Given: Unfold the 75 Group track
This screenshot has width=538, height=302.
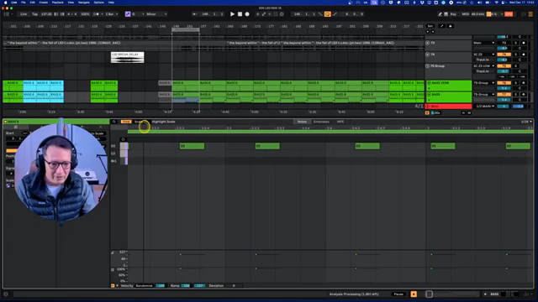Looking at the screenshot, I should pyautogui.click(x=428, y=65).
